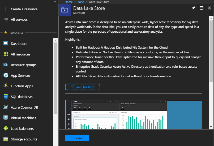This screenshot has width=214, height=146.
Task: Open SQL databases from favorites
Action: (x=22, y=97)
